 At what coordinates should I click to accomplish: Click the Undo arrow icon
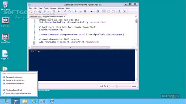(x=65, y=11)
